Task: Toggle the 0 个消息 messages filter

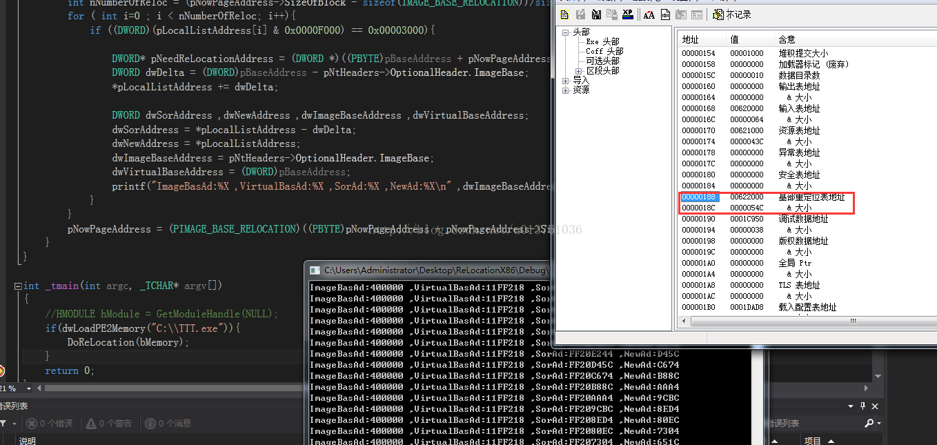Action: tap(167, 423)
